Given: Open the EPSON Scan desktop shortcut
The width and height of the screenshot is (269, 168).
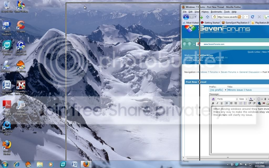Looking at the screenshot, I should click(x=7, y=66).
